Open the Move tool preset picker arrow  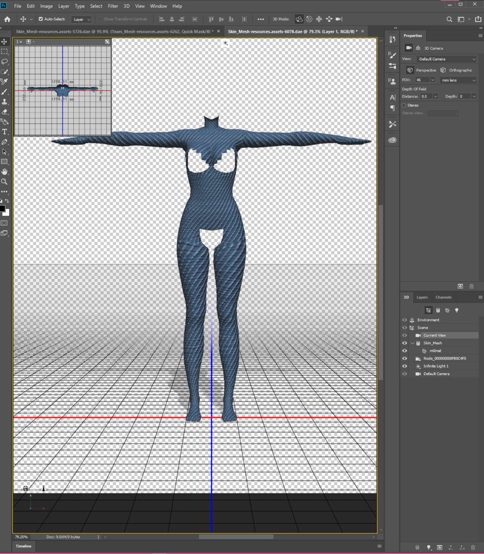(x=31, y=19)
